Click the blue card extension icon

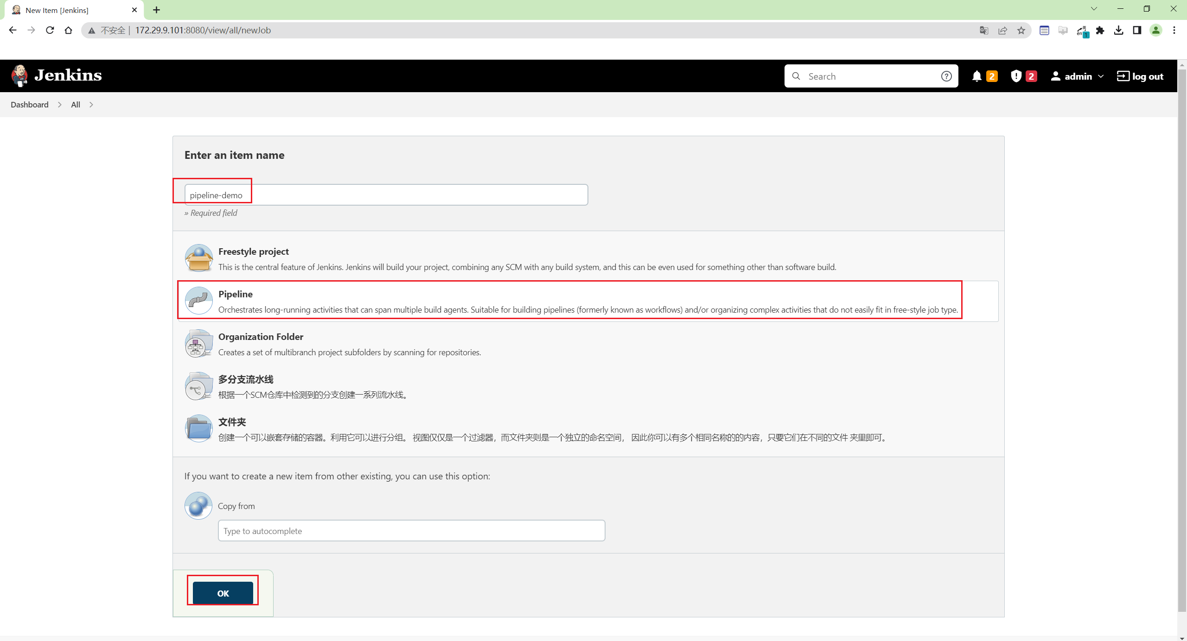[1044, 30]
